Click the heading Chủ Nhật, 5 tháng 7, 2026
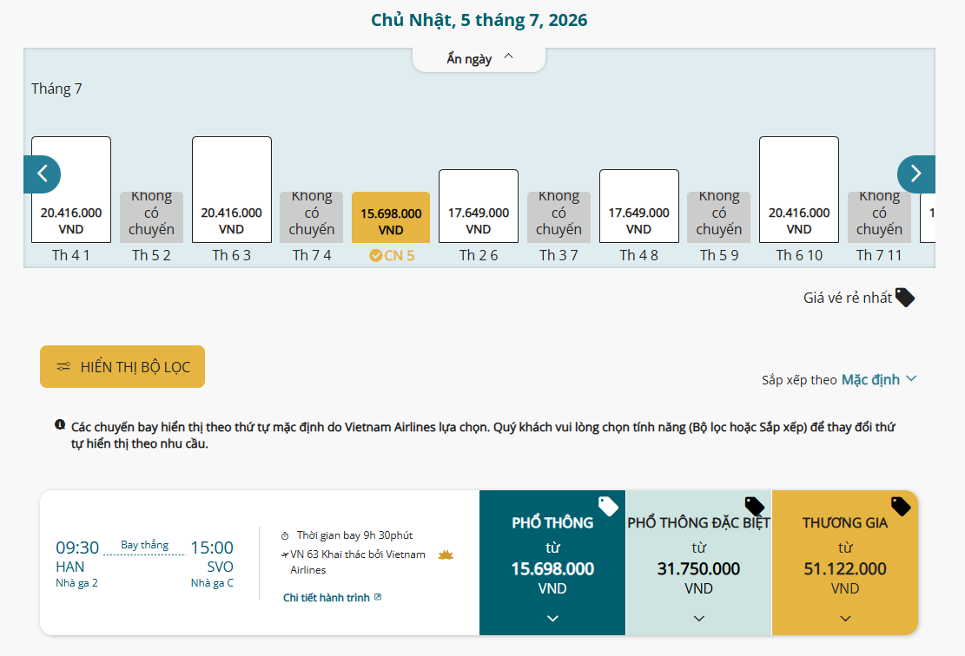The height and width of the screenshot is (656, 965). point(479,20)
